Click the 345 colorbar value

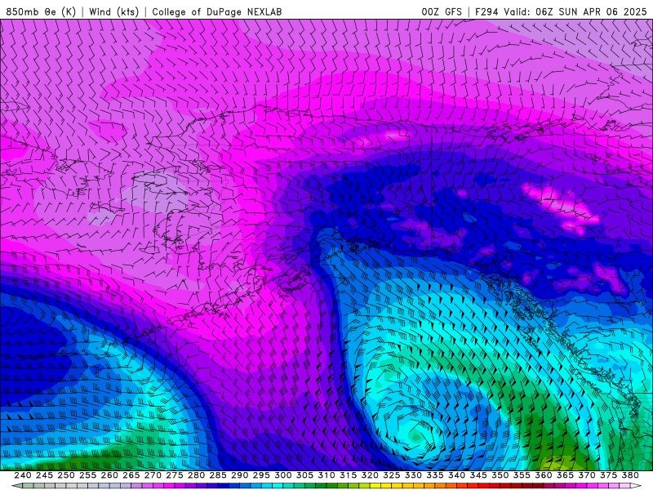pos(478,475)
